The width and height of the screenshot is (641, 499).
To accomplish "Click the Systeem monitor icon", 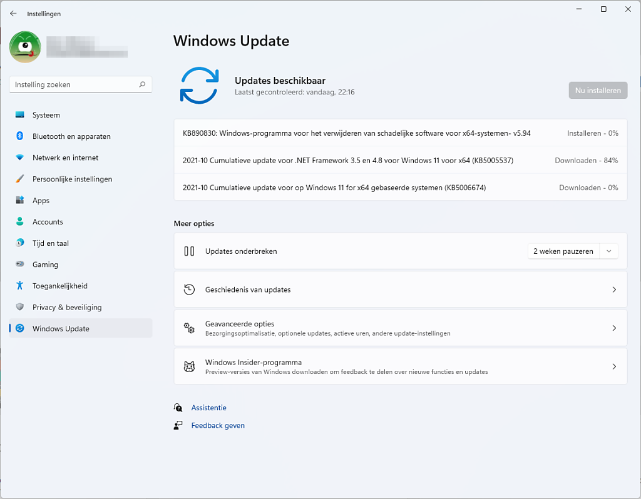I will point(19,115).
